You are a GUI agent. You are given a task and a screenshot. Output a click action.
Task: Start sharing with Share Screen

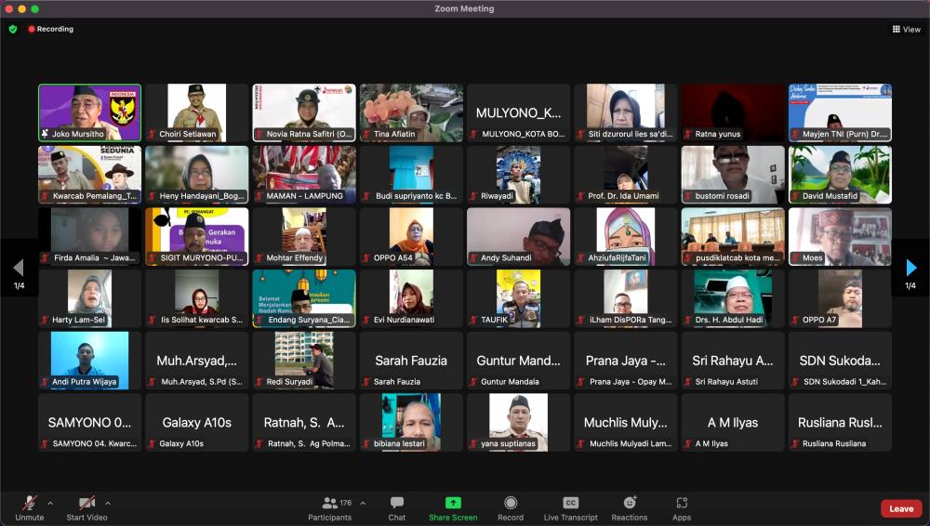453,503
